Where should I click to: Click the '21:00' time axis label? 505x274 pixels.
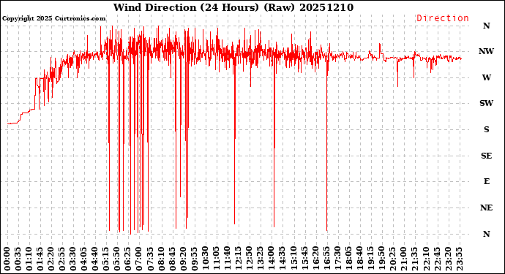click(x=404, y=259)
